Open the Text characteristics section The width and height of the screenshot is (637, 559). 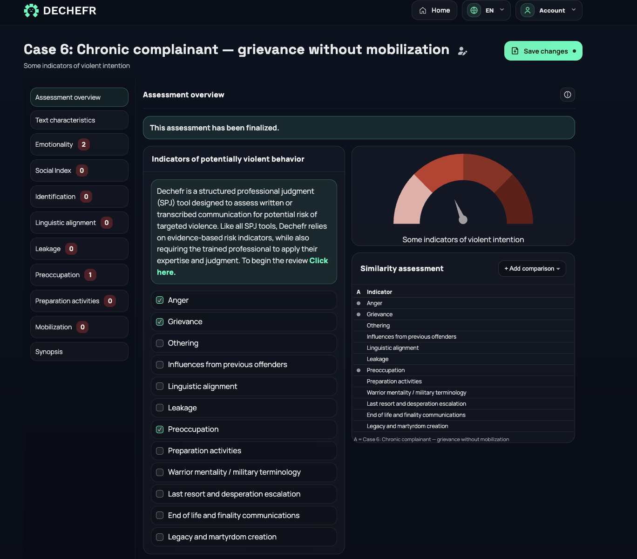click(x=79, y=120)
